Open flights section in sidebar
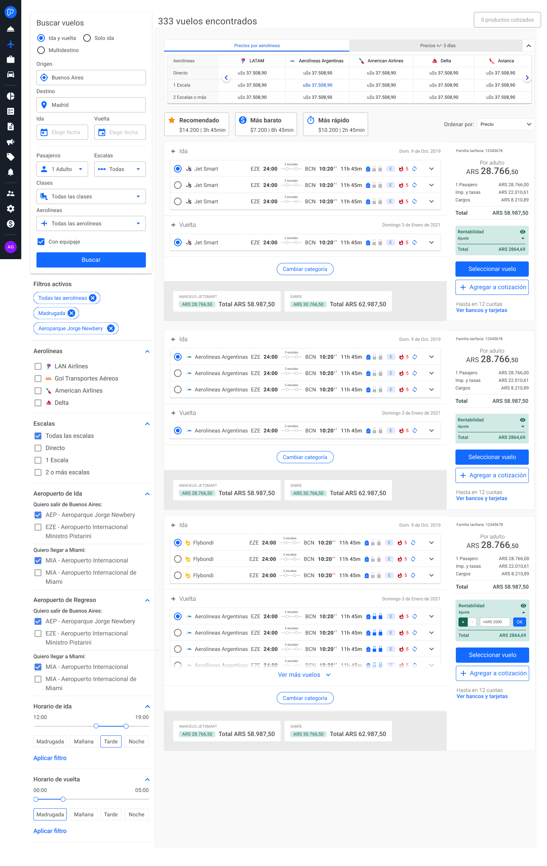547x866 pixels. (11, 44)
